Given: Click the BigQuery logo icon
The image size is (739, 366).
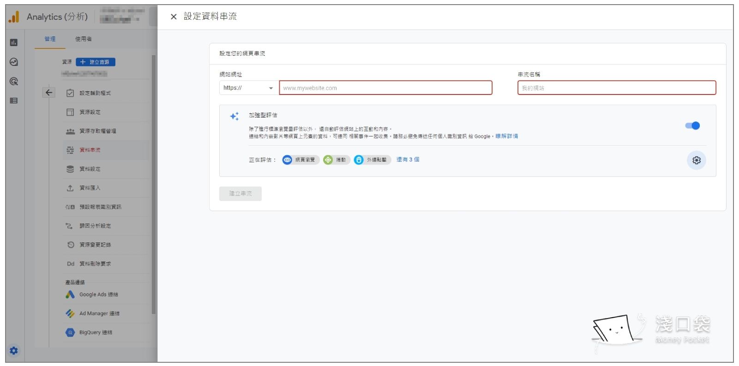Looking at the screenshot, I should 70,332.
